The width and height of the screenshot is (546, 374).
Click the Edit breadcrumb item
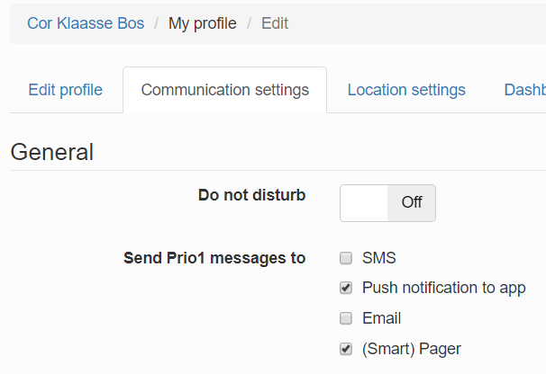click(x=275, y=23)
